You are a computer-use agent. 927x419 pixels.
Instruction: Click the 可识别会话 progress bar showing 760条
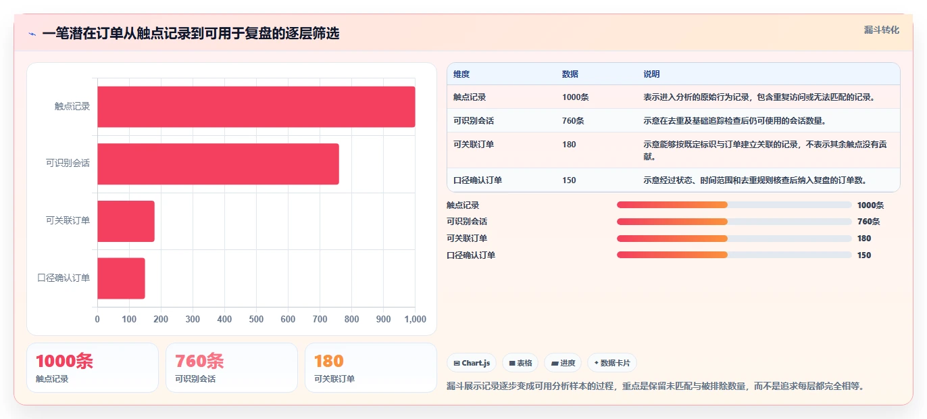click(x=734, y=222)
